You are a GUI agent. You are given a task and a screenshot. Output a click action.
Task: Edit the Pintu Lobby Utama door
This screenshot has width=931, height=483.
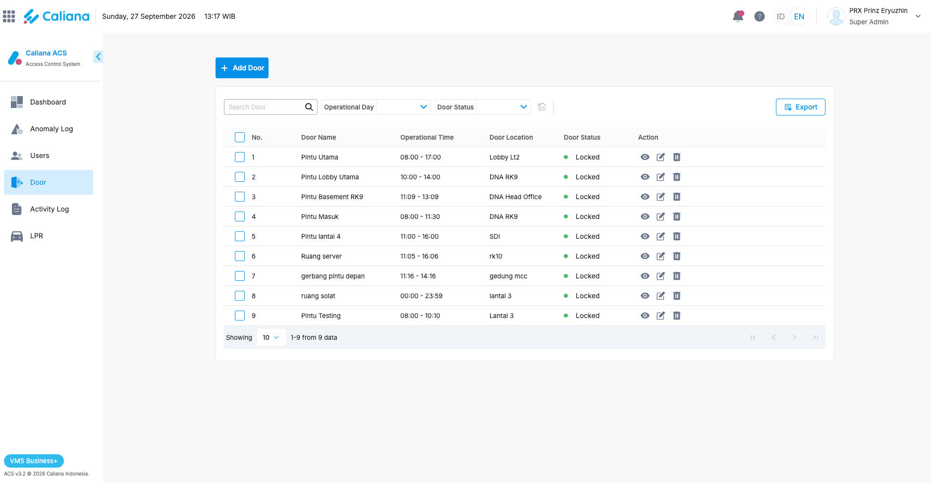[x=660, y=177]
